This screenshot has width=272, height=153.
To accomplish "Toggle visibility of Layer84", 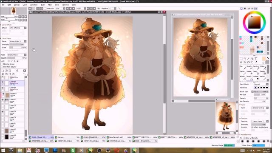I will (x=3, y=88).
